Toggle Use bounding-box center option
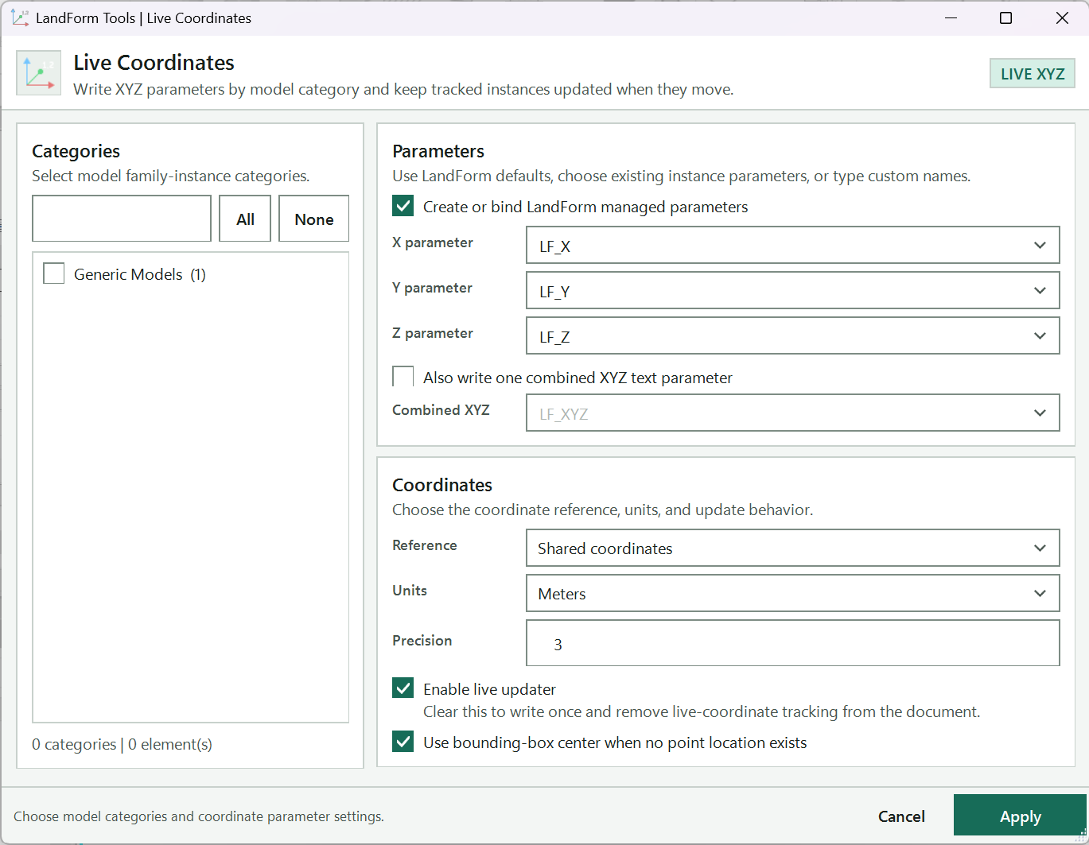1089x845 pixels. point(403,742)
